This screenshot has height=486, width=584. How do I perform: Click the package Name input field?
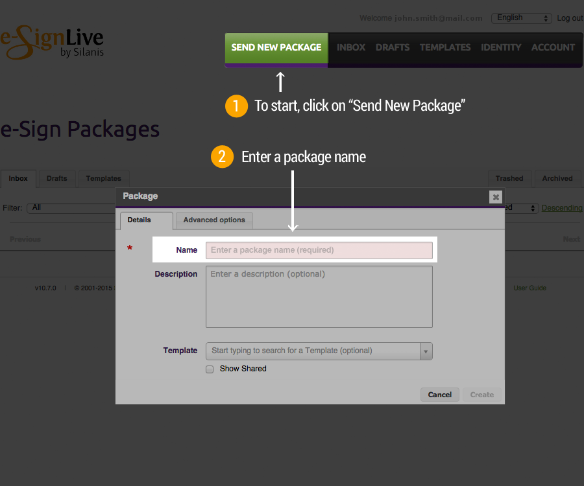click(319, 250)
